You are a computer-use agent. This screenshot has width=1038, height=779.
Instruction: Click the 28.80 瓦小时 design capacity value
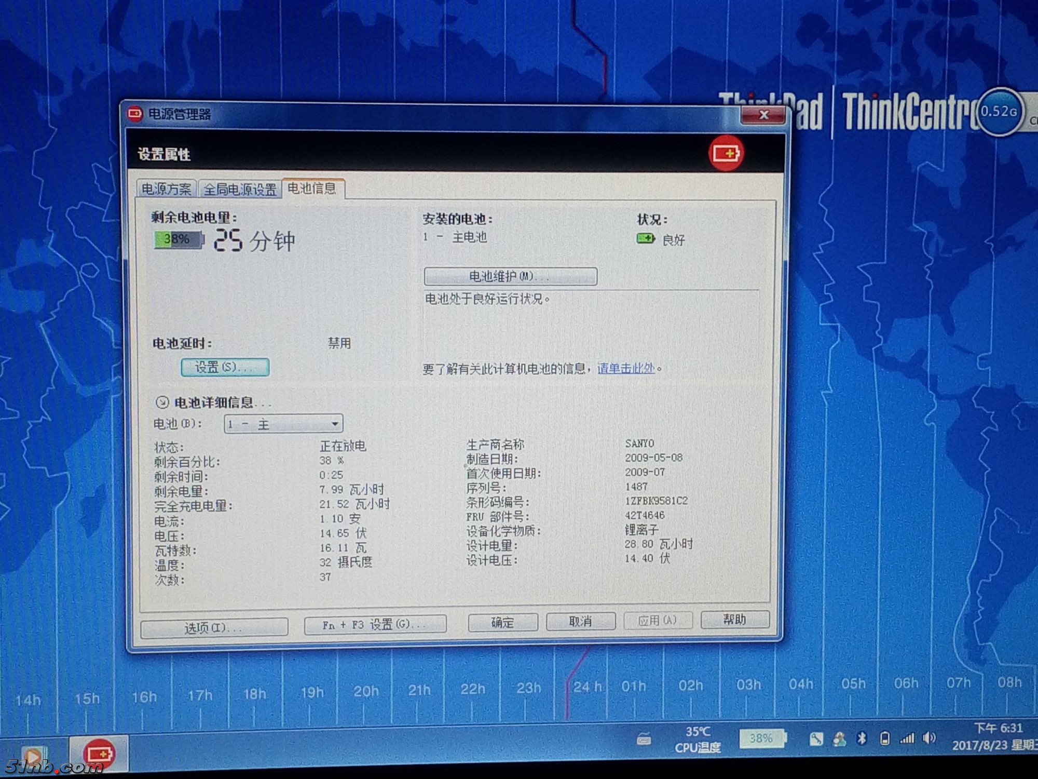659,544
